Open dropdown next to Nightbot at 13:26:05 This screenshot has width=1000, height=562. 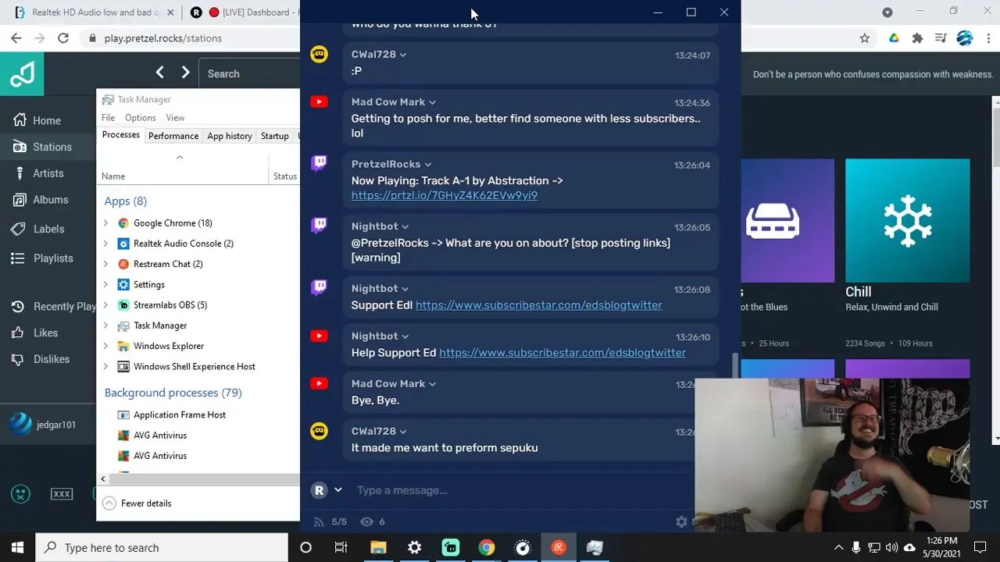coord(405,226)
